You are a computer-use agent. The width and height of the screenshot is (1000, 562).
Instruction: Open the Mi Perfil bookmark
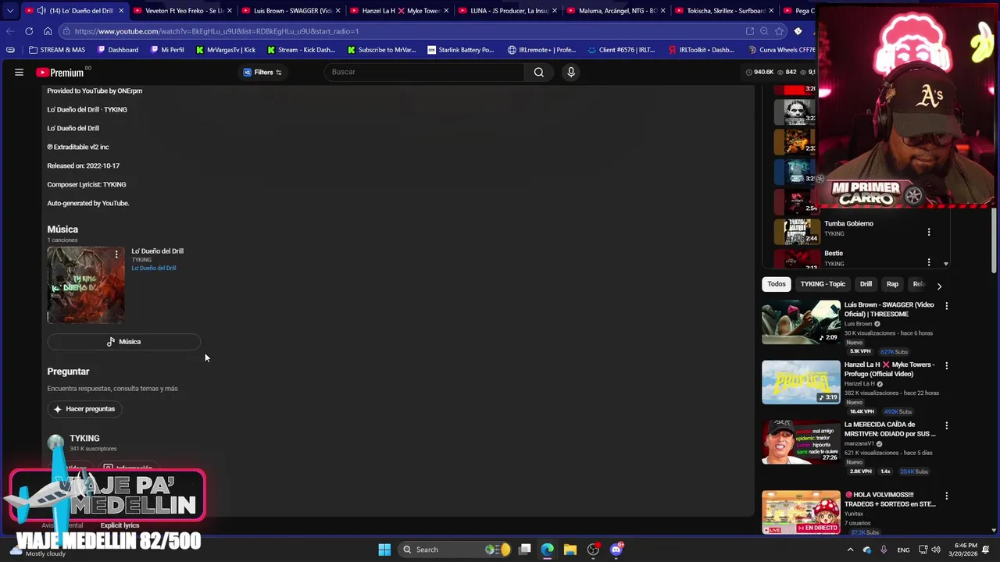(x=167, y=50)
